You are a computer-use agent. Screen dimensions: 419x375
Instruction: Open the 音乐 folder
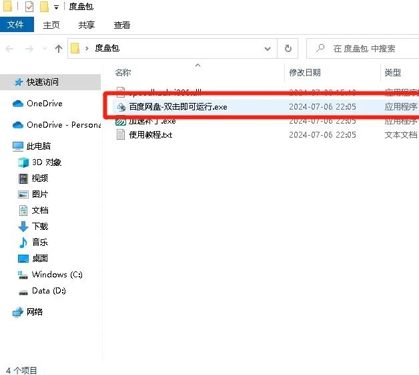pyautogui.click(x=40, y=243)
